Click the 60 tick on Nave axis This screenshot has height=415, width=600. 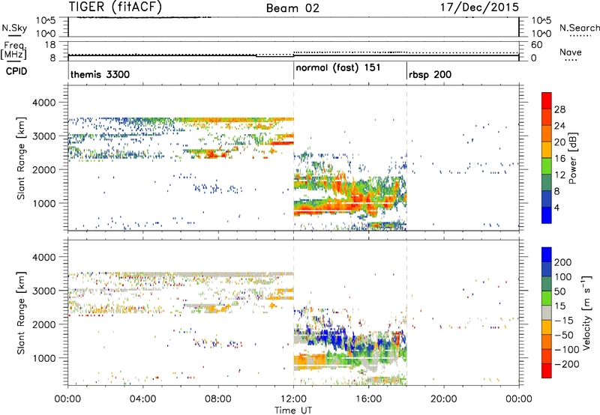tap(536, 45)
